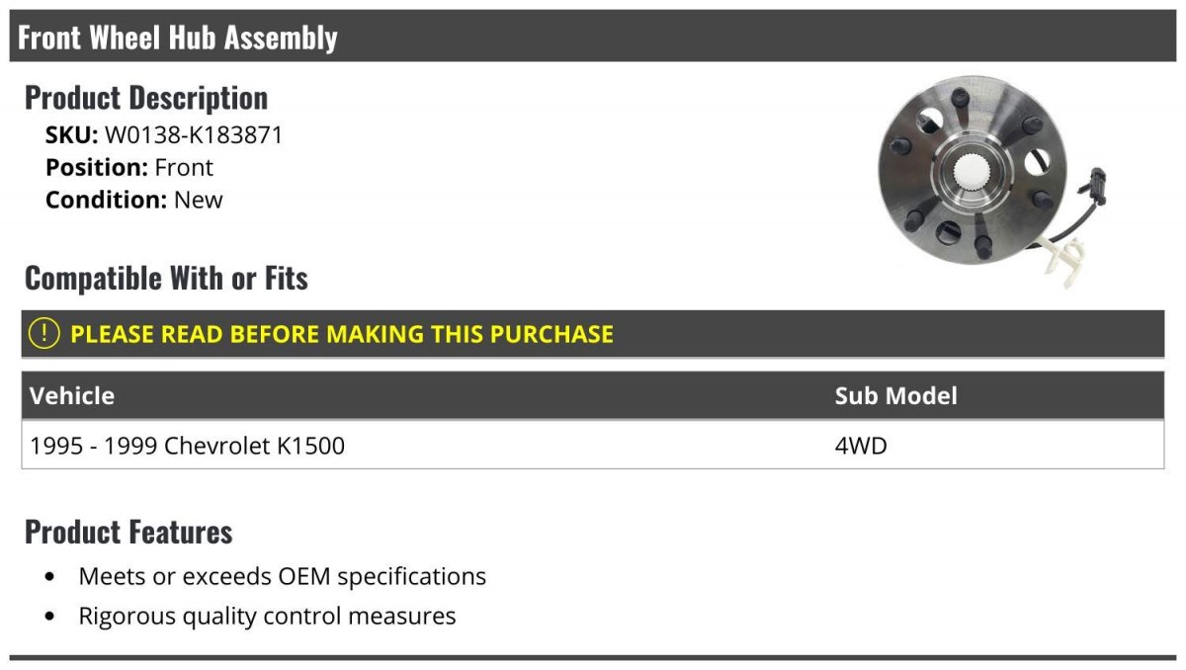This screenshot has height=670, width=1186.
Task: Click the Compatible With or Fits heading
Action: [166, 279]
